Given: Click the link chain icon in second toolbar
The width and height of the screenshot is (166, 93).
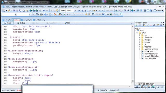Looking at the screenshot, I should (x=108, y=14).
